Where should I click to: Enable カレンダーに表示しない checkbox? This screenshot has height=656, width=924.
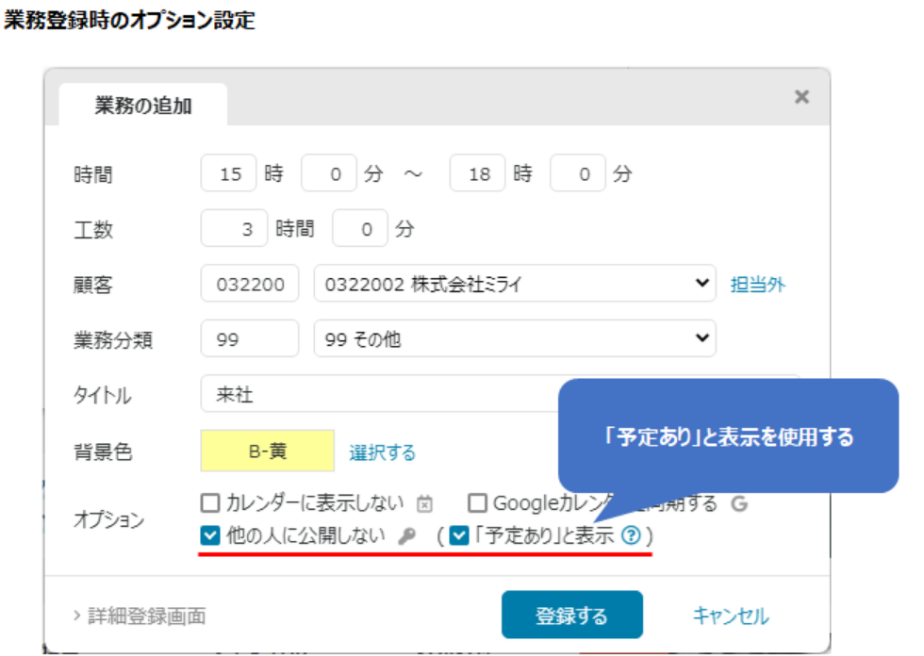pyautogui.click(x=209, y=503)
